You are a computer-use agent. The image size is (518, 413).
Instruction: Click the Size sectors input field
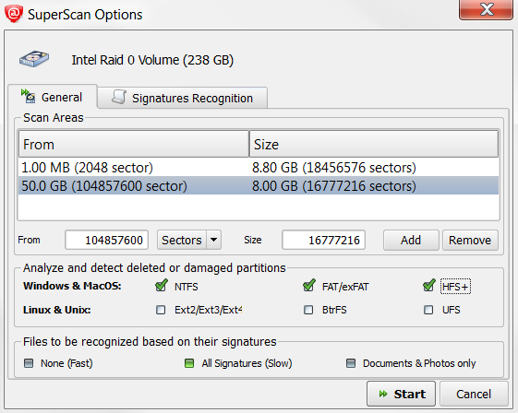[323, 240]
